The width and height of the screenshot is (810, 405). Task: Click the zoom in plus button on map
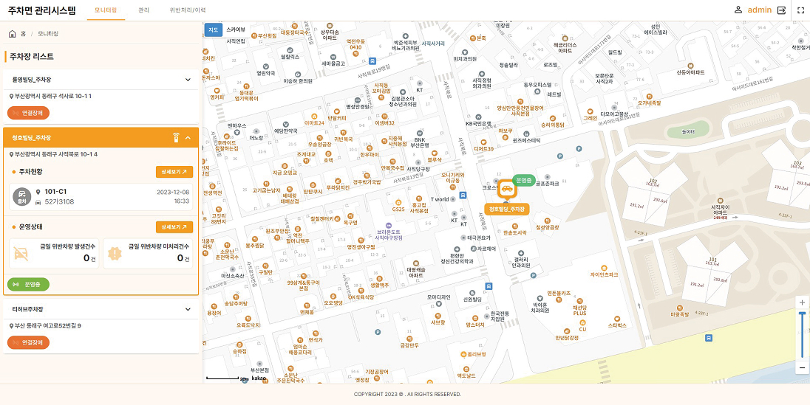coord(802,303)
